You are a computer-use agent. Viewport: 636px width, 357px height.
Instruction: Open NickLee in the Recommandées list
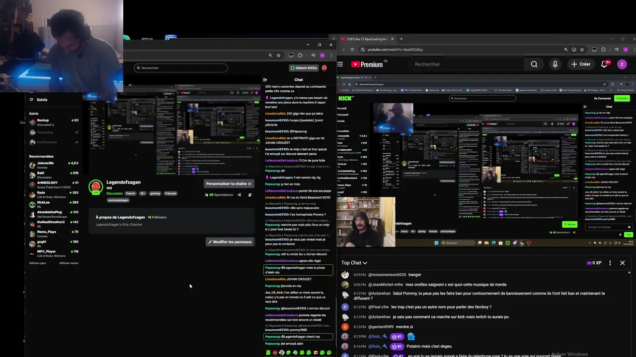click(54, 204)
